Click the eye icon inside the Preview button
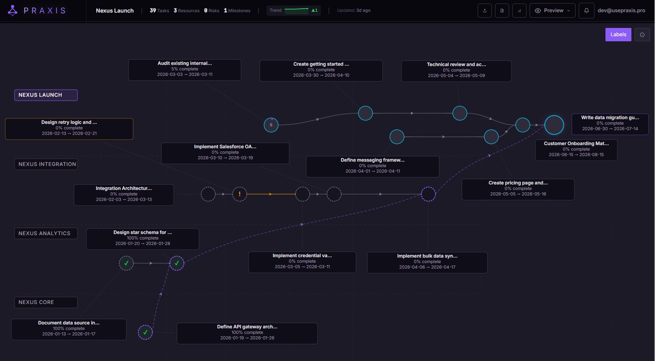 pyautogui.click(x=538, y=11)
